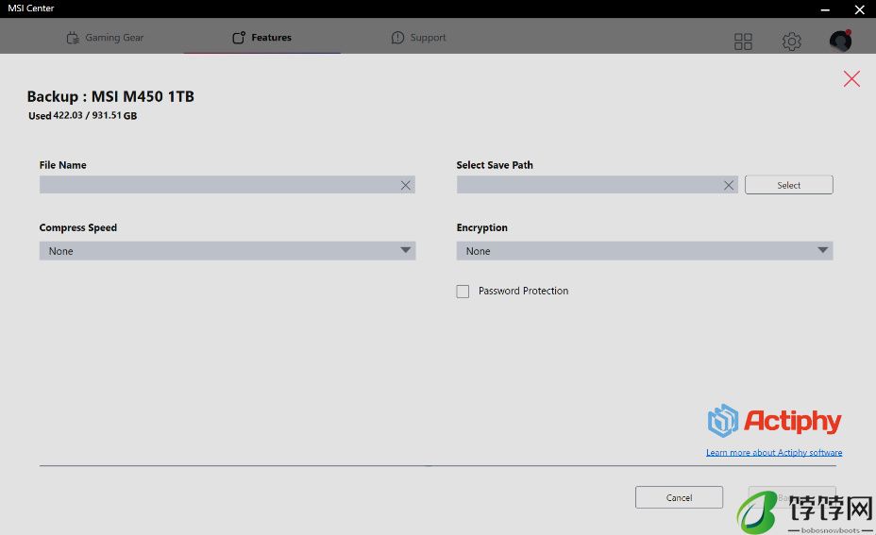Open MSI Center settings gear
876x535 pixels.
point(791,42)
